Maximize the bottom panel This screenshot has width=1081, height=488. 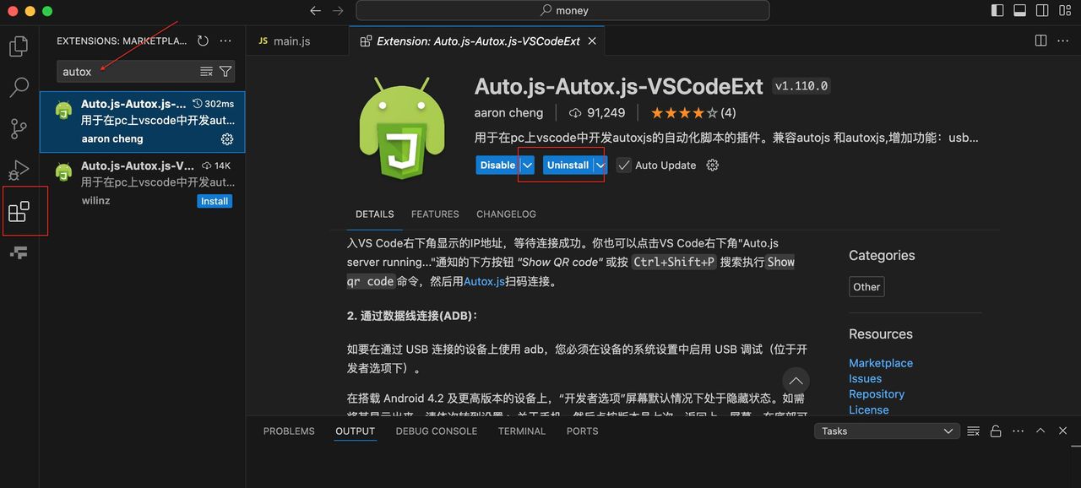(1040, 431)
